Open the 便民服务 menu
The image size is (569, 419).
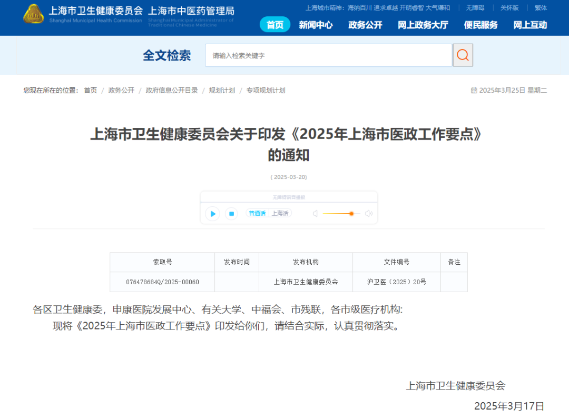[480, 25]
